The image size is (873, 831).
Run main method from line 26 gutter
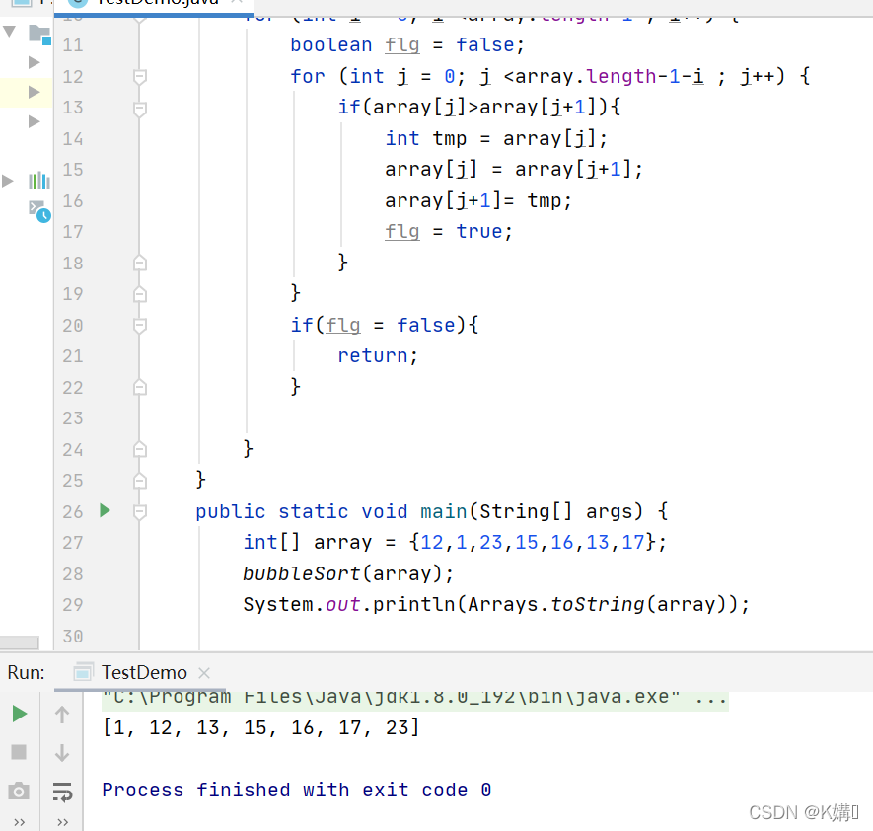click(x=105, y=510)
